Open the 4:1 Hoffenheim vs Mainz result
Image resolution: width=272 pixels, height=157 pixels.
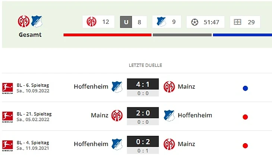click(143, 84)
